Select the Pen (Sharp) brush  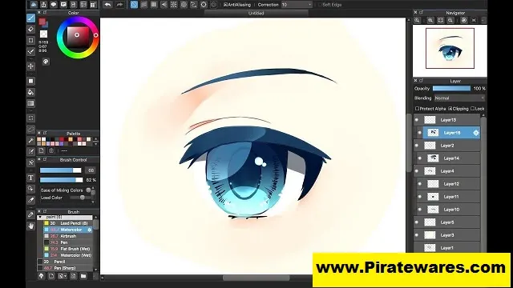coord(66,268)
